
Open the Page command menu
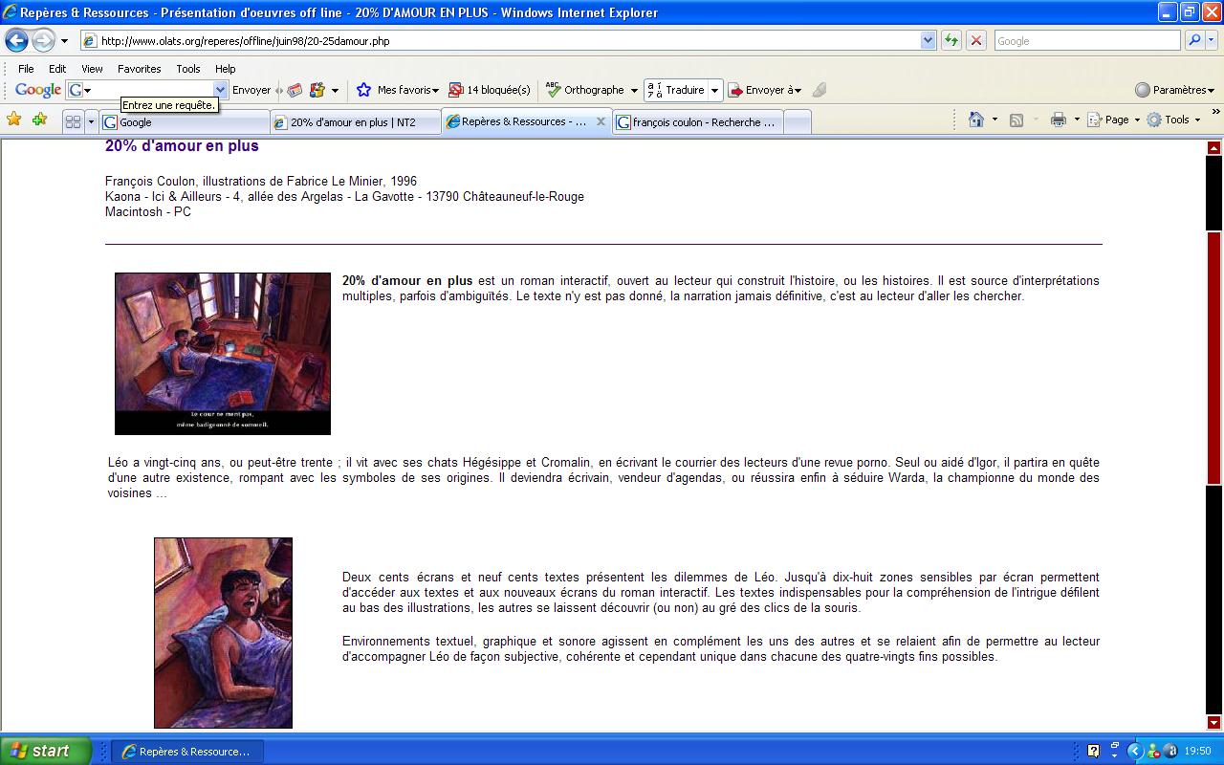1112,120
